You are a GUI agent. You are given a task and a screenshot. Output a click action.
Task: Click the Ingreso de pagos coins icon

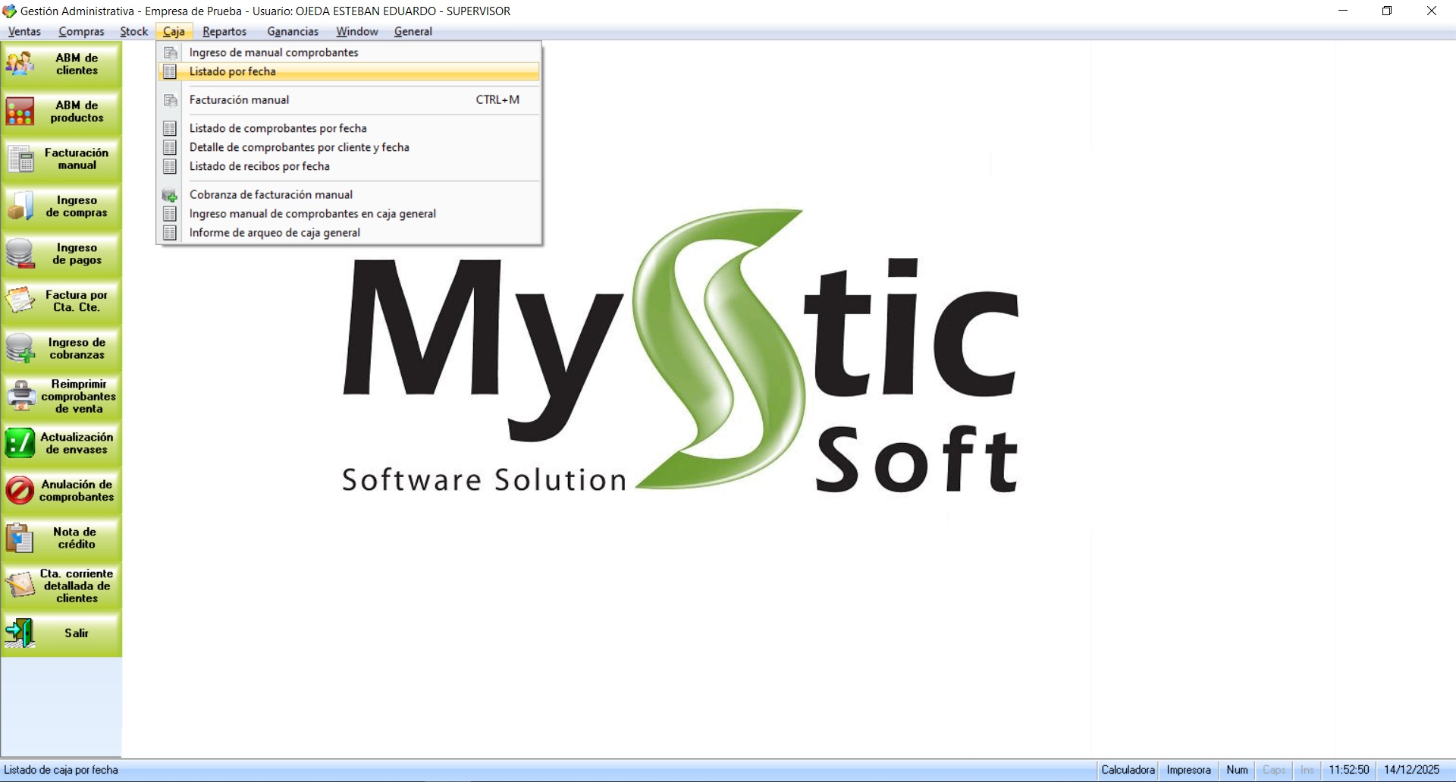click(20, 253)
